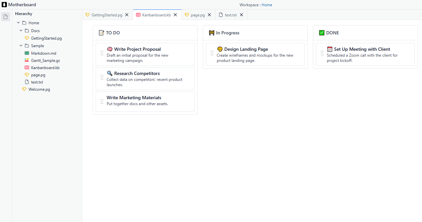Click drag handle on Write Project Proposal card
Viewport: 422px width, 222px height.
(102, 53)
